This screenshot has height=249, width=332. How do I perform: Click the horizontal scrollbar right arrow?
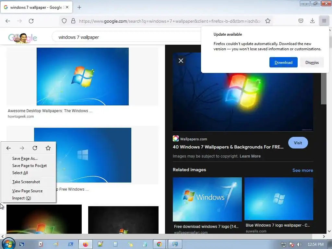pyautogui.click(x=324, y=236)
